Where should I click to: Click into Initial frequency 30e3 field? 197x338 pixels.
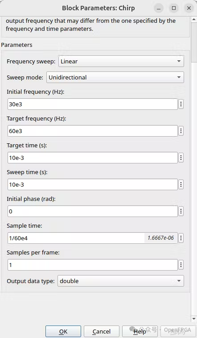(92, 104)
